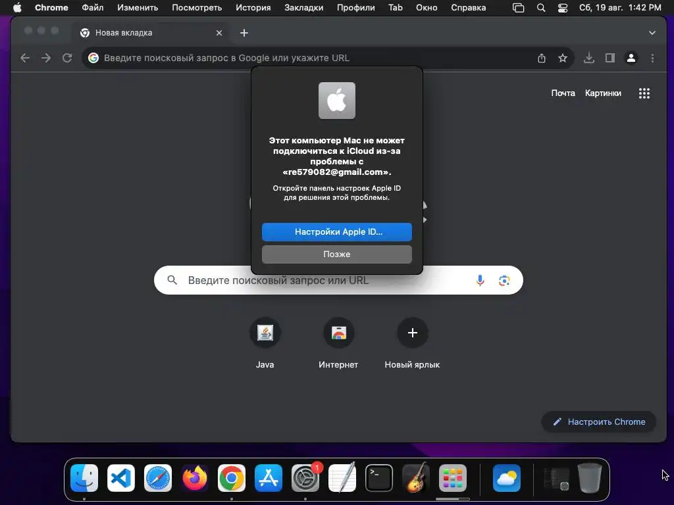674x505 pixels.
Task: Click the Настроить Chrome button
Action: 599,421
